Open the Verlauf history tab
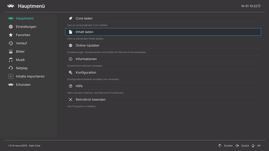Screen dimensions: 269x151 click(x=21, y=43)
